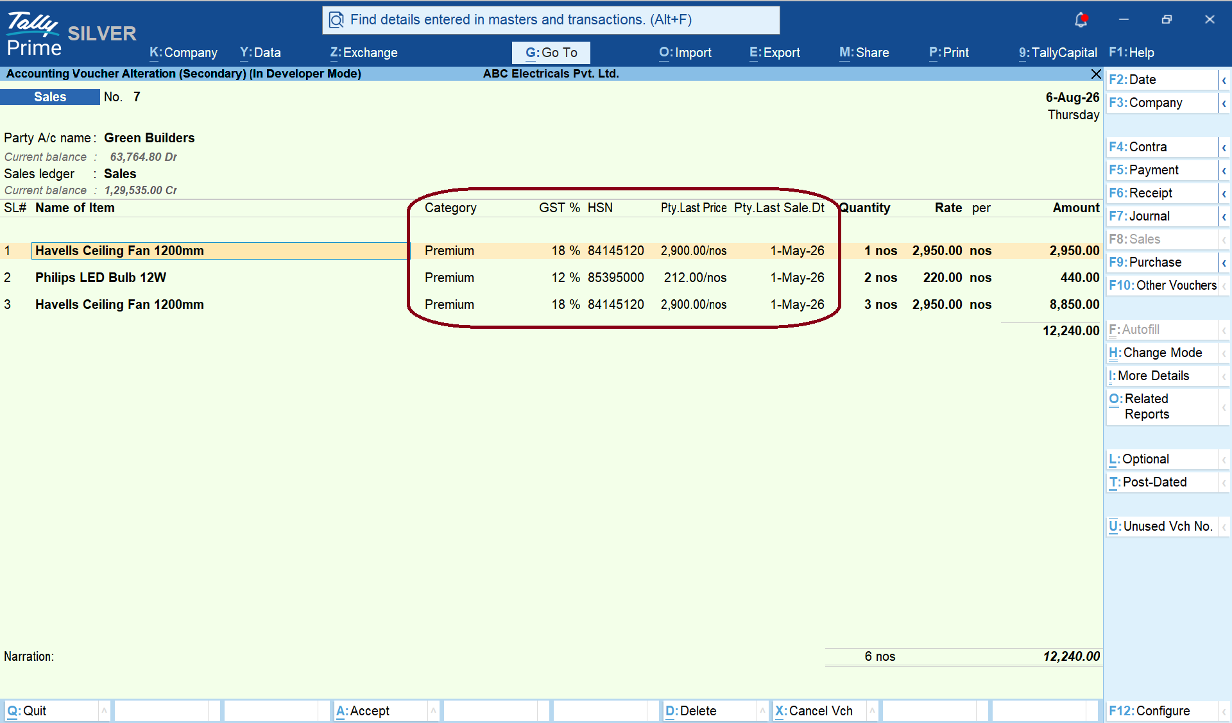1232x723 pixels.
Task: Open the M: Share menu
Action: 864,53
